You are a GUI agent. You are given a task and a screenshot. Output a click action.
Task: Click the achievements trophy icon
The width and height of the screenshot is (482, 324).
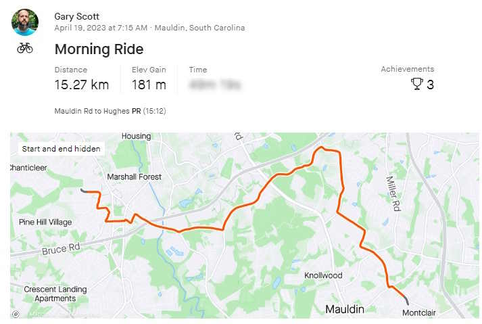pyautogui.click(x=417, y=84)
